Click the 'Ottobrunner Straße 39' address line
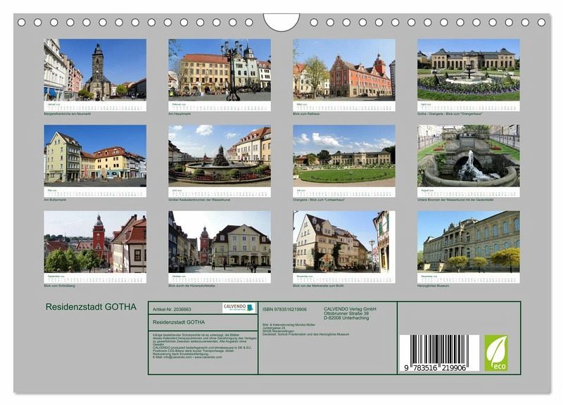Viewport: 563px width, 406px height. coord(346,313)
